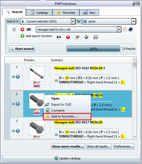Click the Start search button
The width and height of the screenshot is (142, 164).
click(x=22, y=49)
